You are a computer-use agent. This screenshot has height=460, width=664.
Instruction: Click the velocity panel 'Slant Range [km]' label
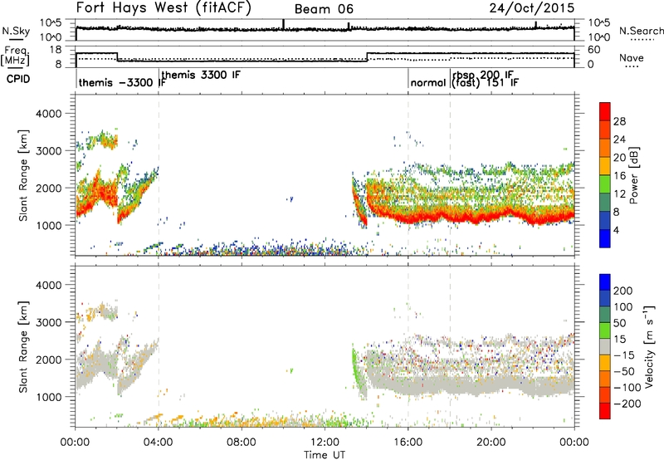click(23, 346)
